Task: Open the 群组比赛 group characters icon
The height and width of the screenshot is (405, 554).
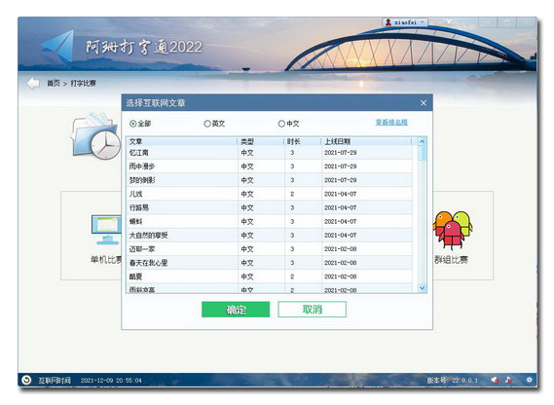Action: (x=452, y=229)
